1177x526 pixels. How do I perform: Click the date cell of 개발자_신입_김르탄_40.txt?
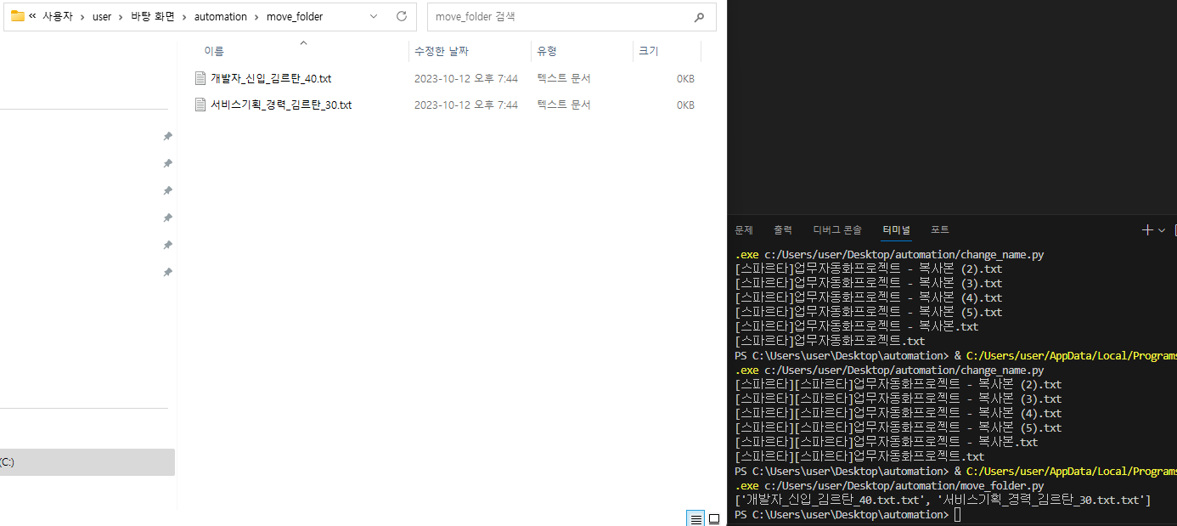[x=466, y=78]
